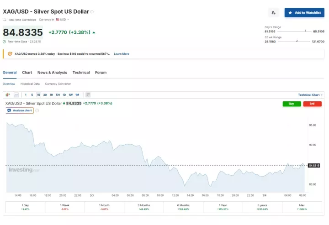Click the clock icon beside Real-time Data

5,42
